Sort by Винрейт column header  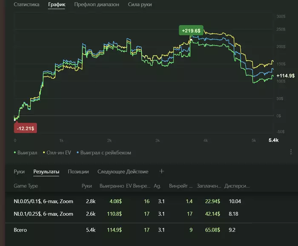pos(181,186)
